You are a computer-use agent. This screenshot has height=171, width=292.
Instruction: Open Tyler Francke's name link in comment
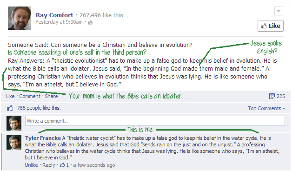pos(43,138)
